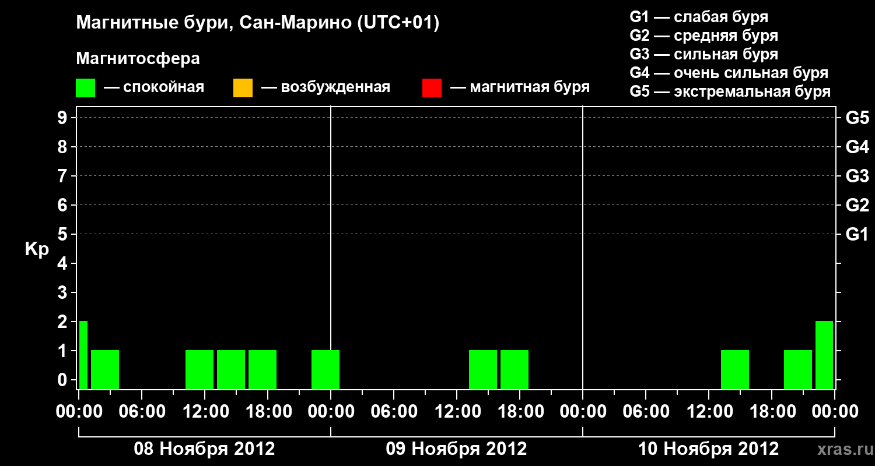Click the 18:00 label above 10 Ноября

[772, 412]
